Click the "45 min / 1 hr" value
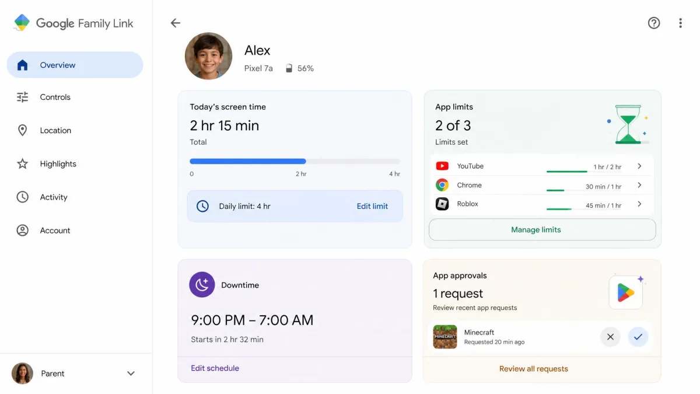The width and height of the screenshot is (700, 394). pyautogui.click(x=603, y=205)
